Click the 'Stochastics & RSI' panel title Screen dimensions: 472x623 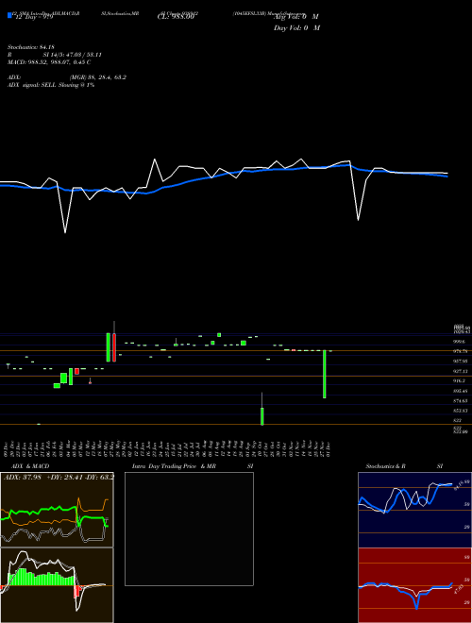click(404, 466)
